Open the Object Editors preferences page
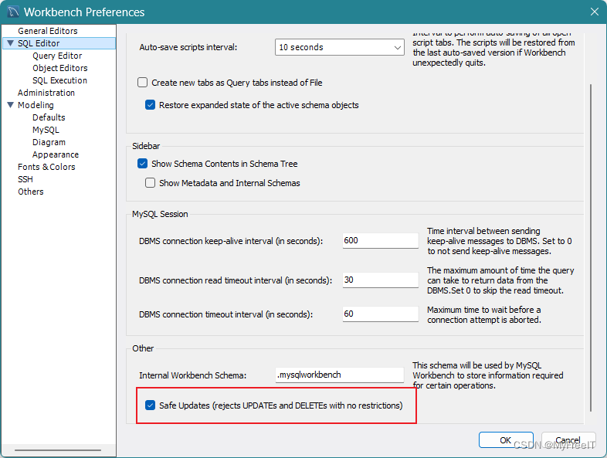The height and width of the screenshot is (458, 607). pyautogui.click(x=60, y=68)
